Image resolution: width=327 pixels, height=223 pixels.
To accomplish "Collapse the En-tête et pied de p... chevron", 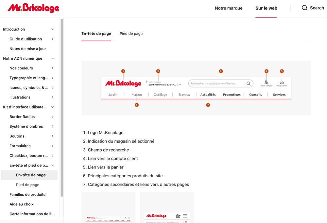I will click(53, 165).
